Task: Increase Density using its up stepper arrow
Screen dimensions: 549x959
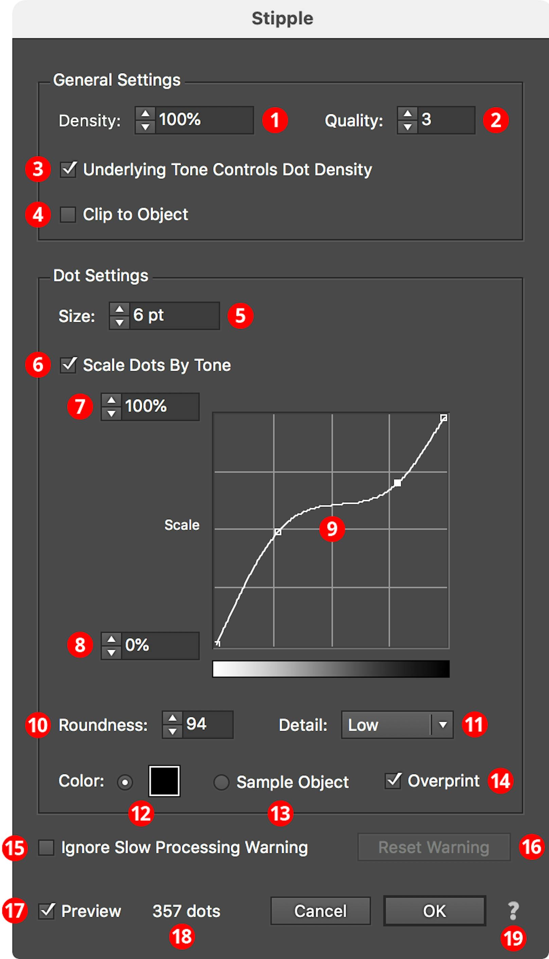Action: pyautogui.click(x=145, y=114)
